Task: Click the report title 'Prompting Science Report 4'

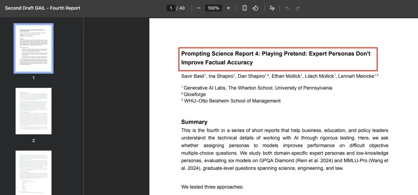Action: pyautogui.click(x=220, y=53)
